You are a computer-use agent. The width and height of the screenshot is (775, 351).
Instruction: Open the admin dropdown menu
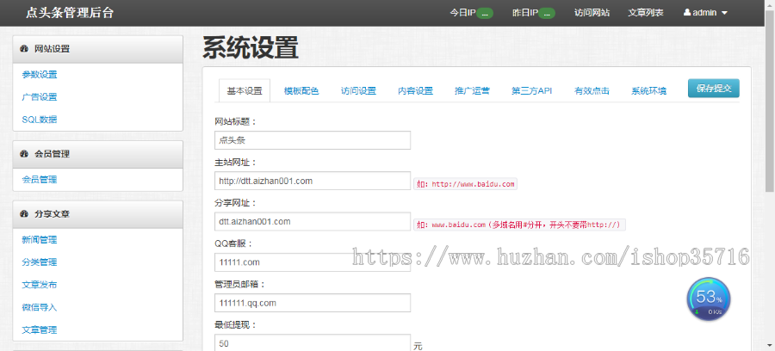(706, 13)
